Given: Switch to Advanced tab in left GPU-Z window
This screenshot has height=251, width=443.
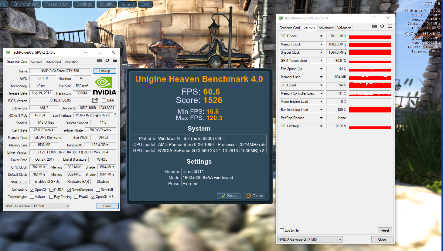Looking at the screenshot, I should (53, 62).
